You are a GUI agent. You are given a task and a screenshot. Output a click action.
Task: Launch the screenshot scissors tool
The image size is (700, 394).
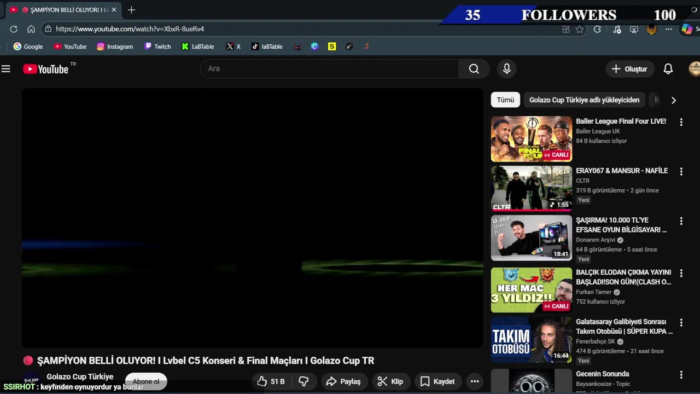[634, 30]
